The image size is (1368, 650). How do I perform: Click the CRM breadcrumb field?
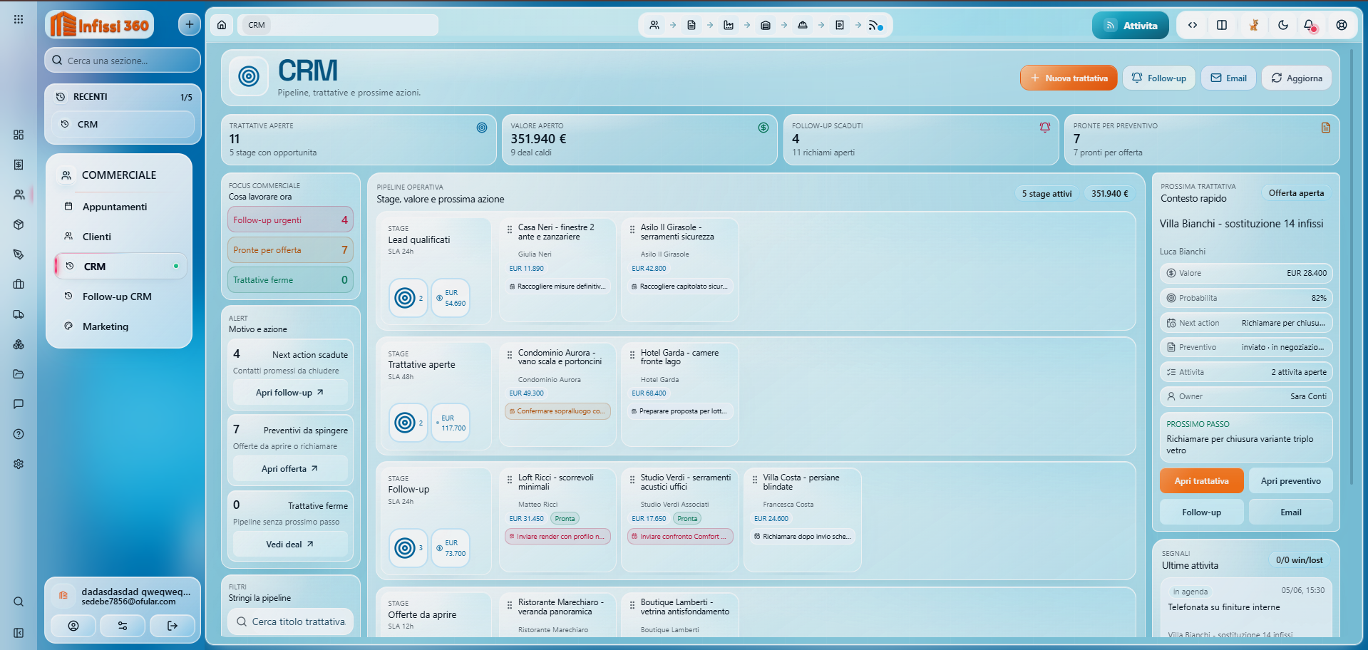pyautogui.click(x=338, y=25)
